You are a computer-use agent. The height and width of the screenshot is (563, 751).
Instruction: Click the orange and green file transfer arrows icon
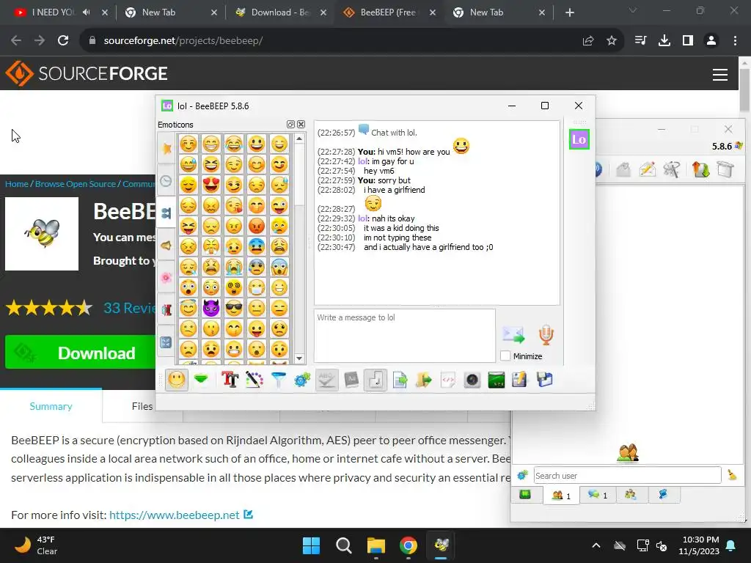coord(700,169)
